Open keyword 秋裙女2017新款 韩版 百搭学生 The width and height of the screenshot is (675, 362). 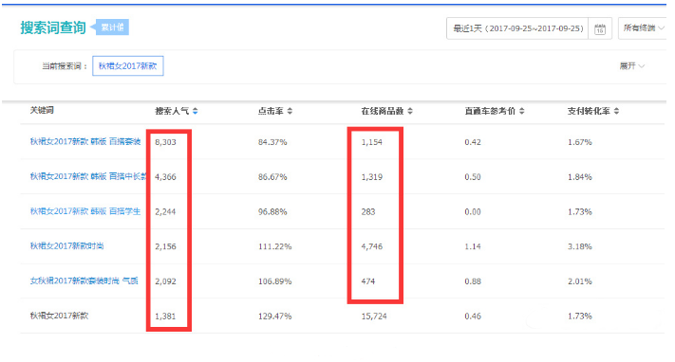[85, 211]
